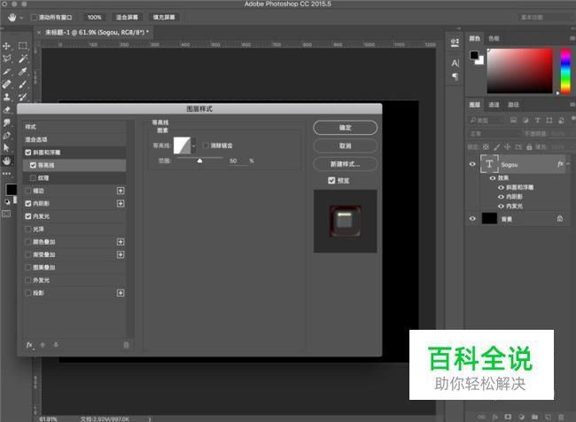The image size is (576, 422).
Task: Lock all padlock icon in Layers
Action: (529, 146)
